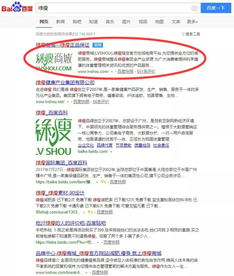The width and height of the screenshot is (234, 276).
Task: Open the search tools filter icon
Action: tap(183, 34)
